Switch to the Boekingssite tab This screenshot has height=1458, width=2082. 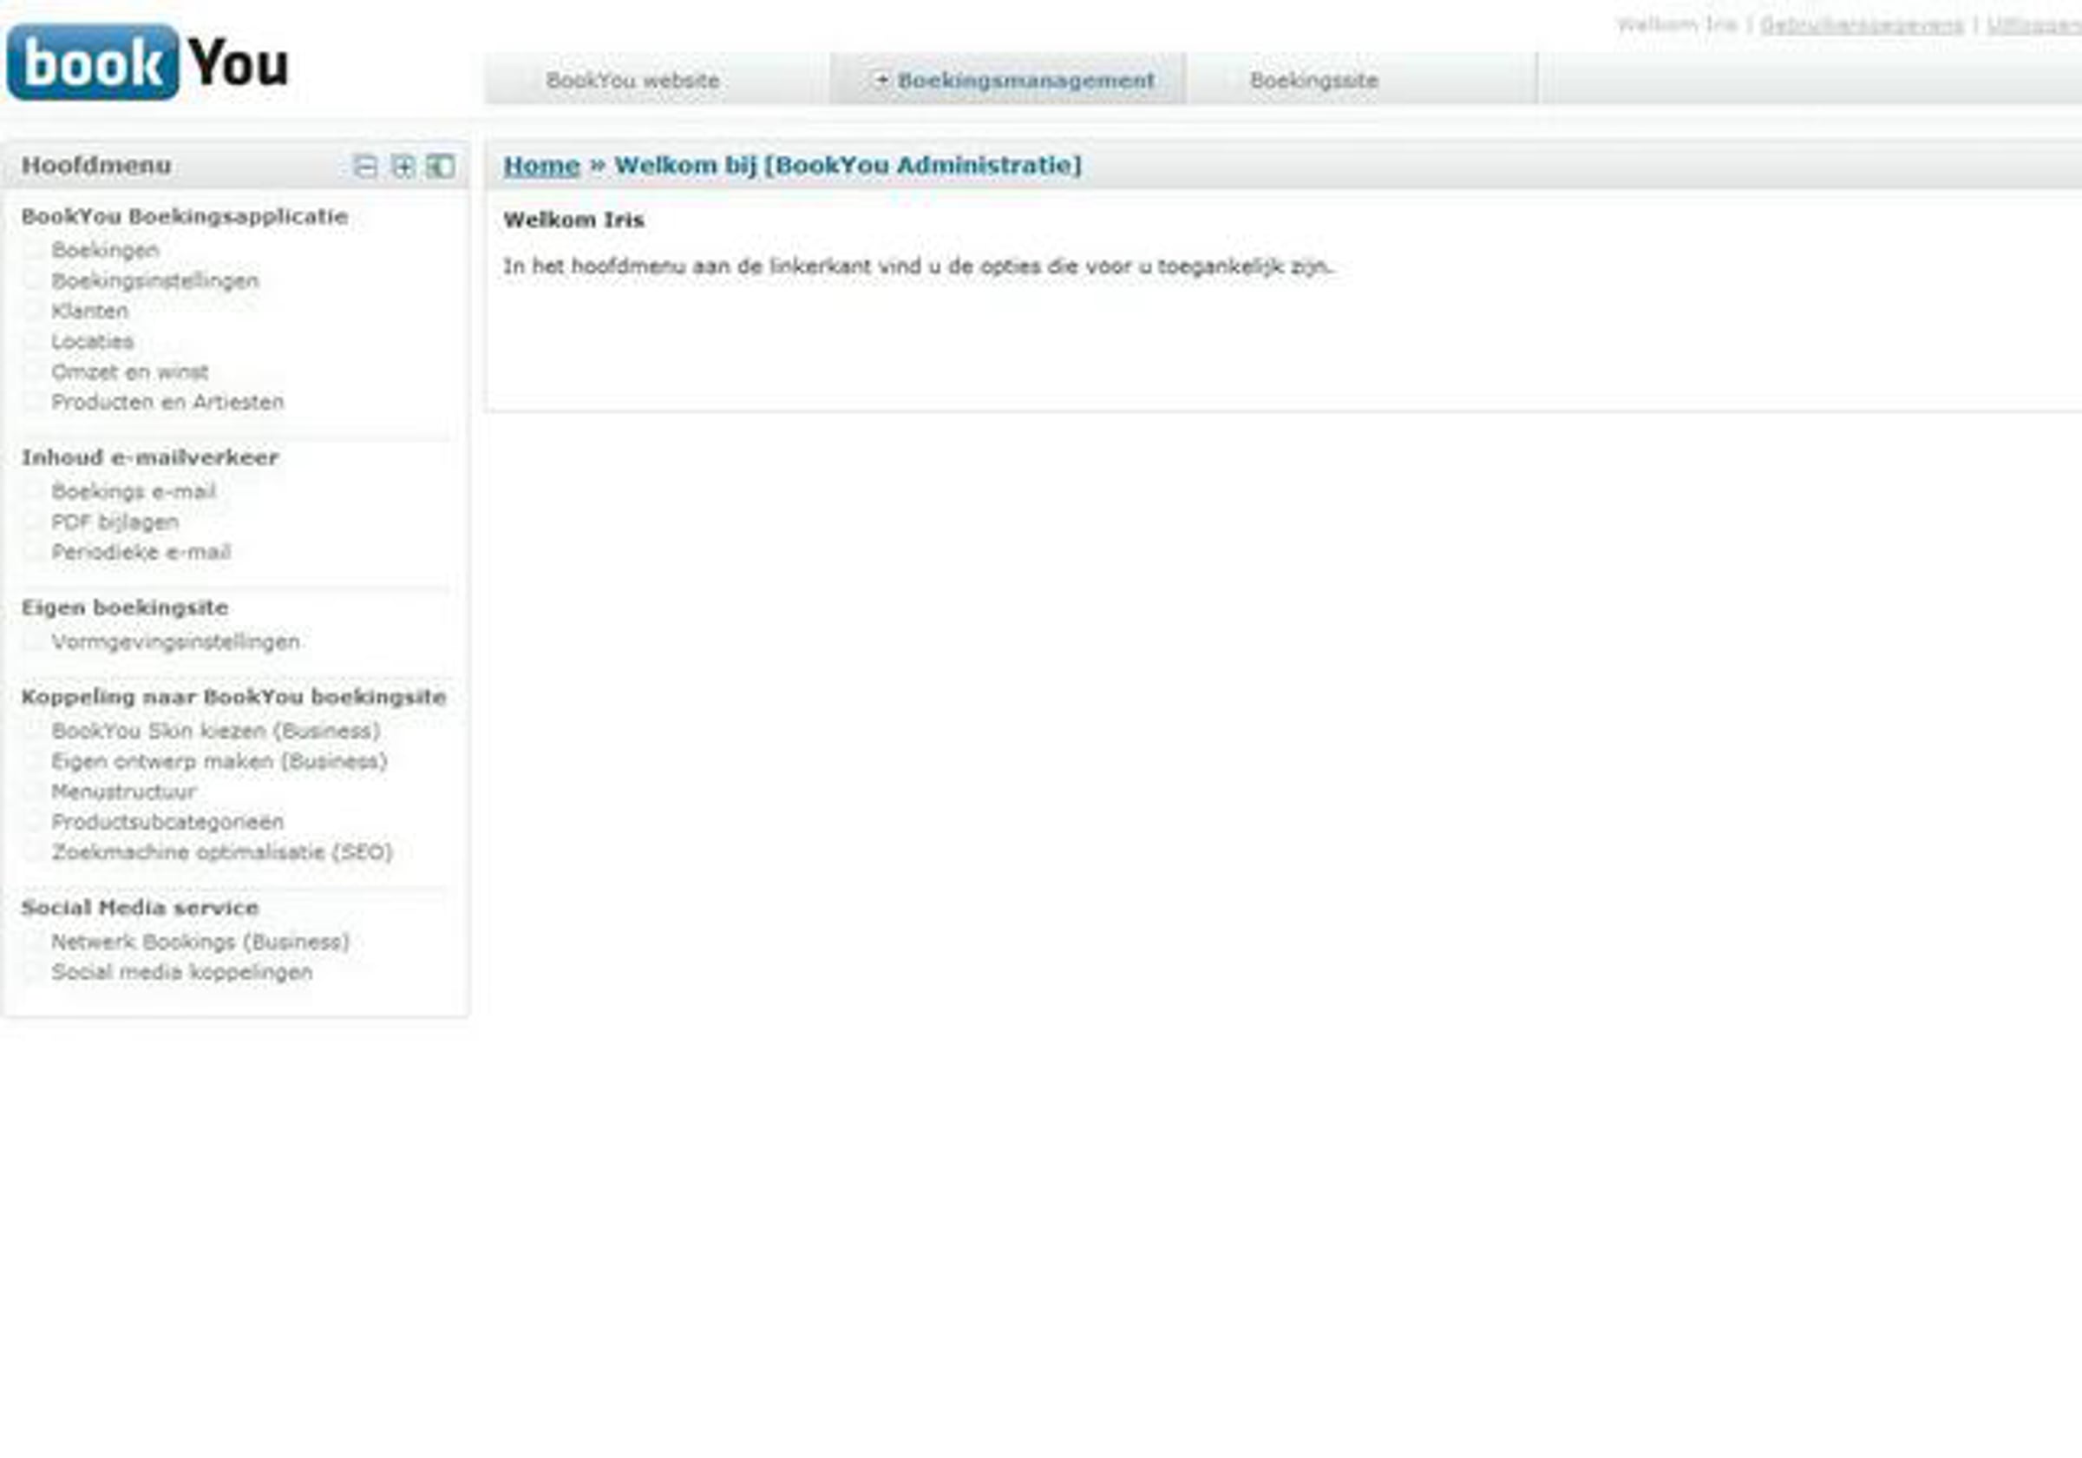coord(1313,80)
